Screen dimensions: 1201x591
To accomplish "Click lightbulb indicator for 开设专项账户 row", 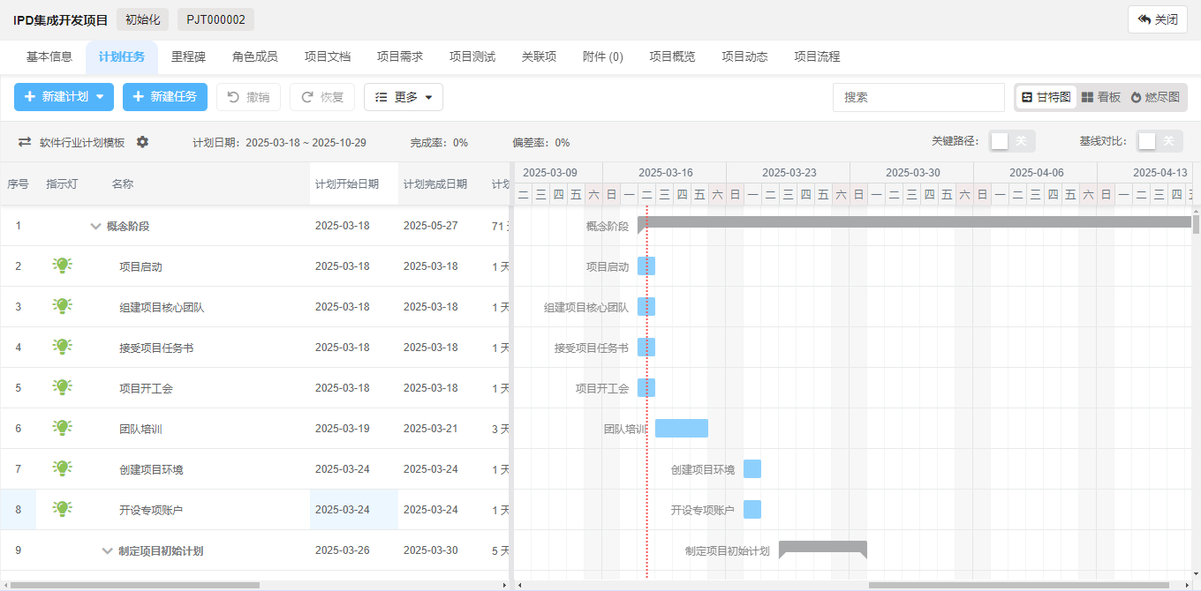I will coord(62,509).
